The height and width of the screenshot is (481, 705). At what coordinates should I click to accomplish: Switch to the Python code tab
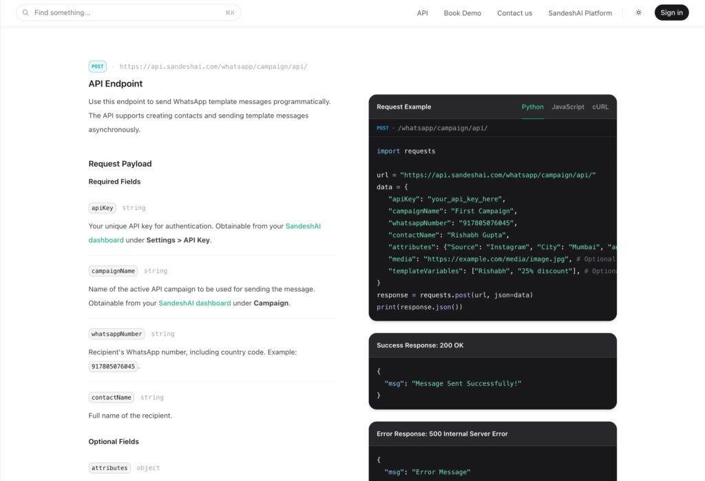point(532,107)
